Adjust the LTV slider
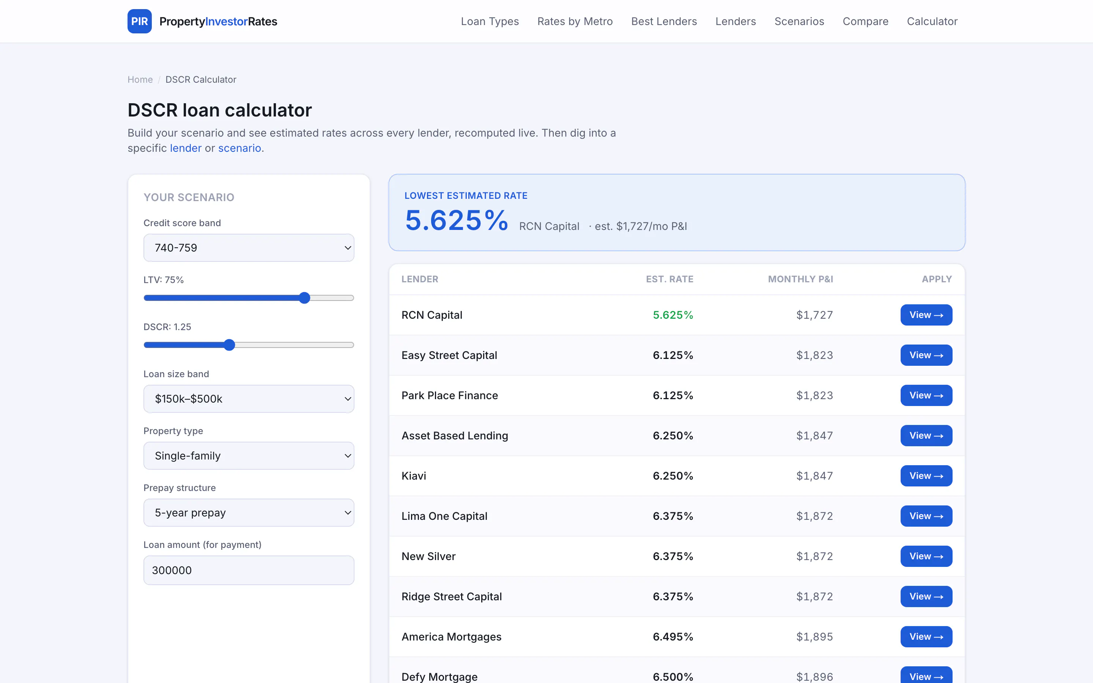 pos(249,298)
